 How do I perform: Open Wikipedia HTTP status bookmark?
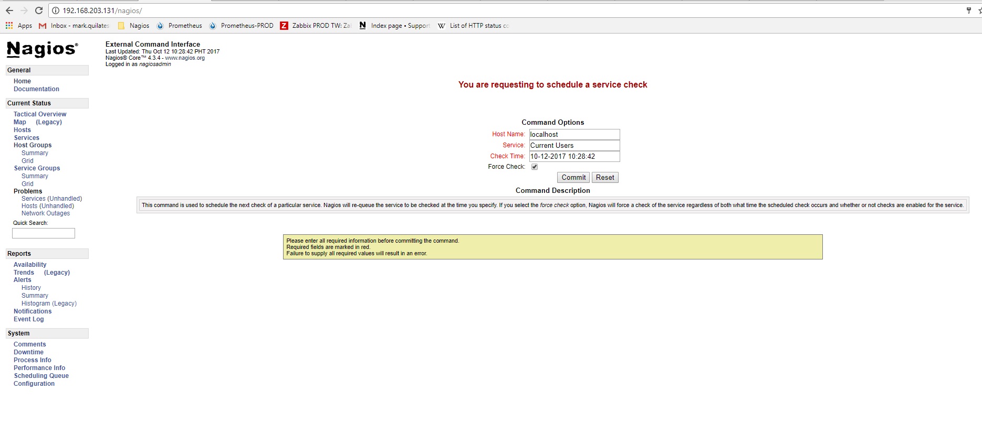pos(473,26)
